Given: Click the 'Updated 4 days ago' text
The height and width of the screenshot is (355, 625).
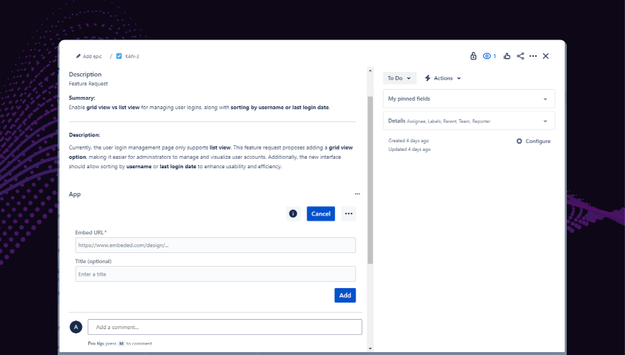Looking at the screenshot, I should tap(409, 149).
